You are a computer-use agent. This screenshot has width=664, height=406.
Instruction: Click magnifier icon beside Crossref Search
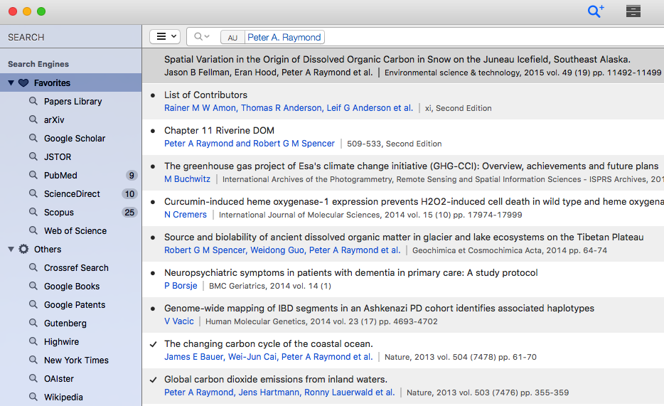pyautogui.click(x=33, y=267)
